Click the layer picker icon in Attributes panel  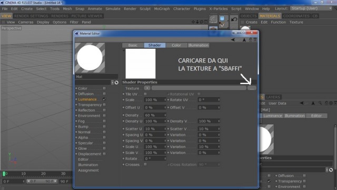coord(331,170)
